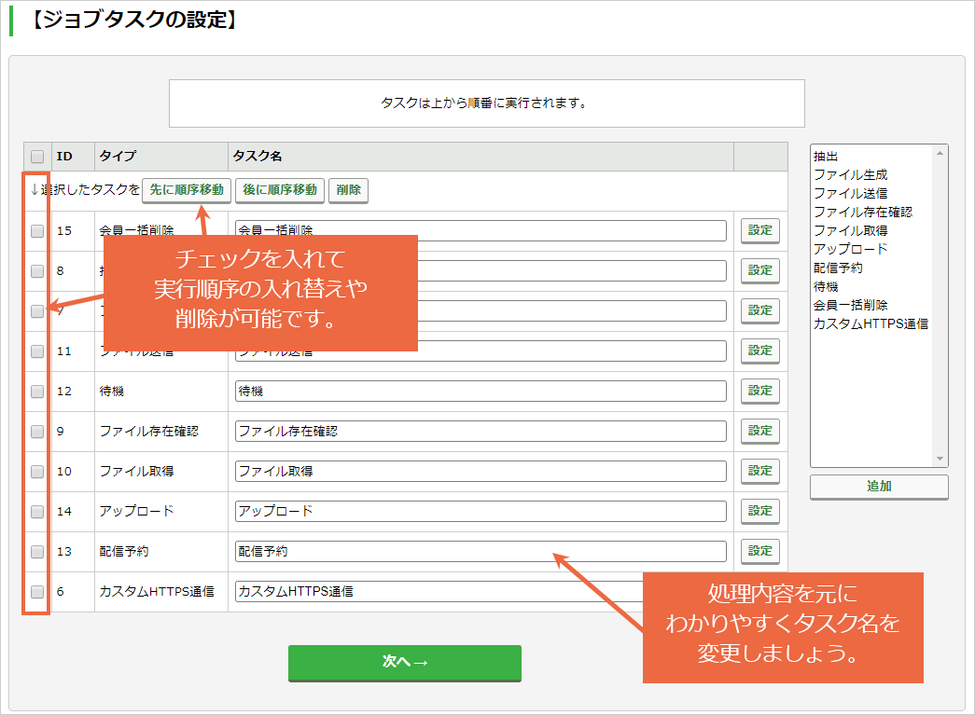Screen dimensions: 975x715
Task: Check the box for task ID 15
Action: point(37,231)
